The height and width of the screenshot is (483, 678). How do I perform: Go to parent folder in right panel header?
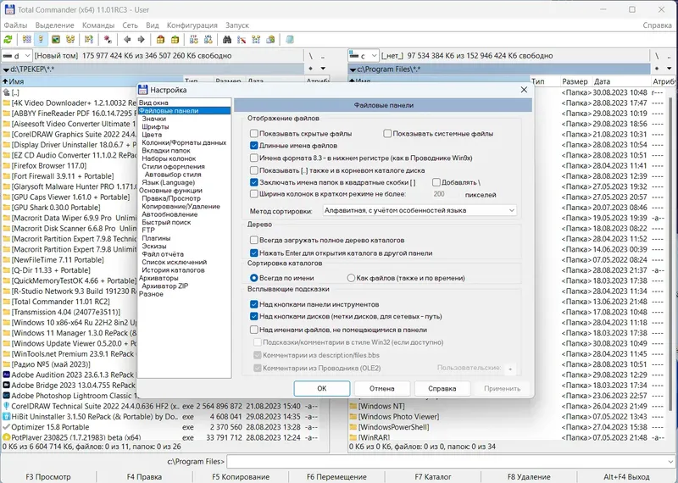(x=669, y=56)
